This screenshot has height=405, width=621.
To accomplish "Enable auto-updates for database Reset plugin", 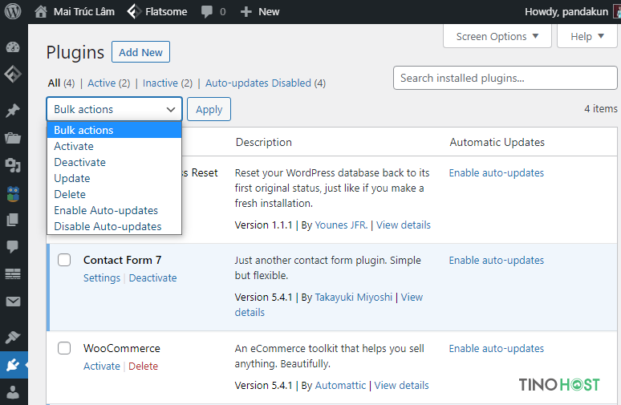I will click(497, 173).
